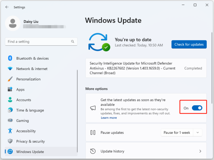Click the Find a setting search box
The image size is (214, 160).
pos(41,42)
